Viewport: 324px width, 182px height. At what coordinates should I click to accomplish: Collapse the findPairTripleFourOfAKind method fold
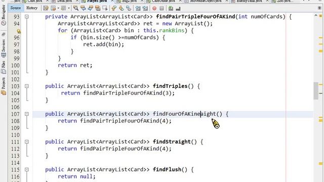pos(27,17)
